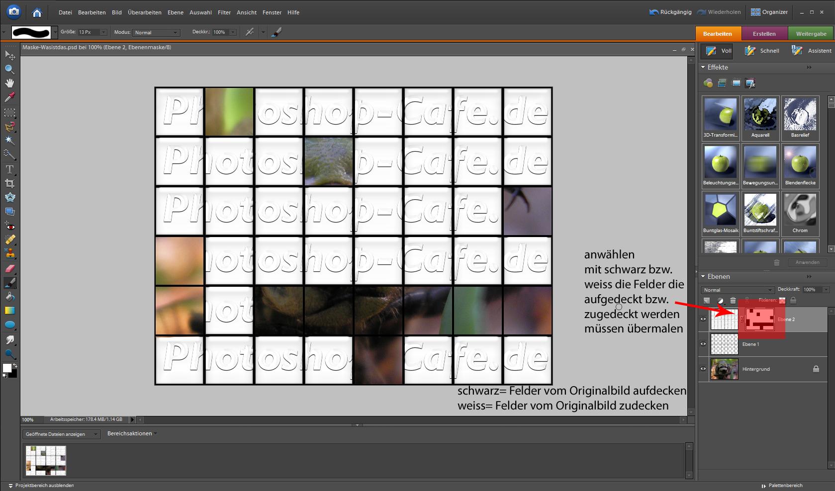Select the Gradient tool
835x491 pixels.
pyautogui.click(x=9, y=311)
